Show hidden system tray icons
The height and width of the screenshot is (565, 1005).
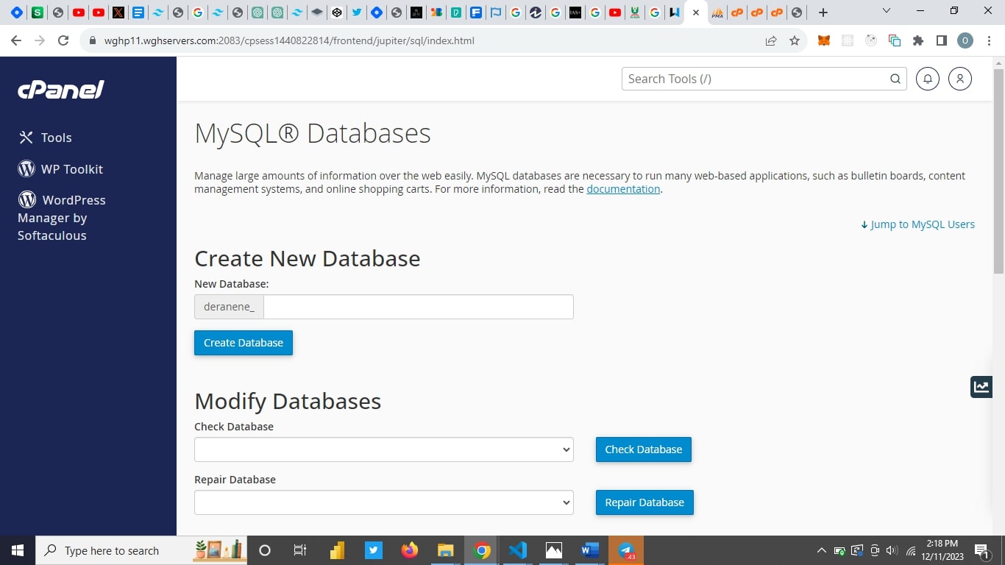[x=822, y=550]
